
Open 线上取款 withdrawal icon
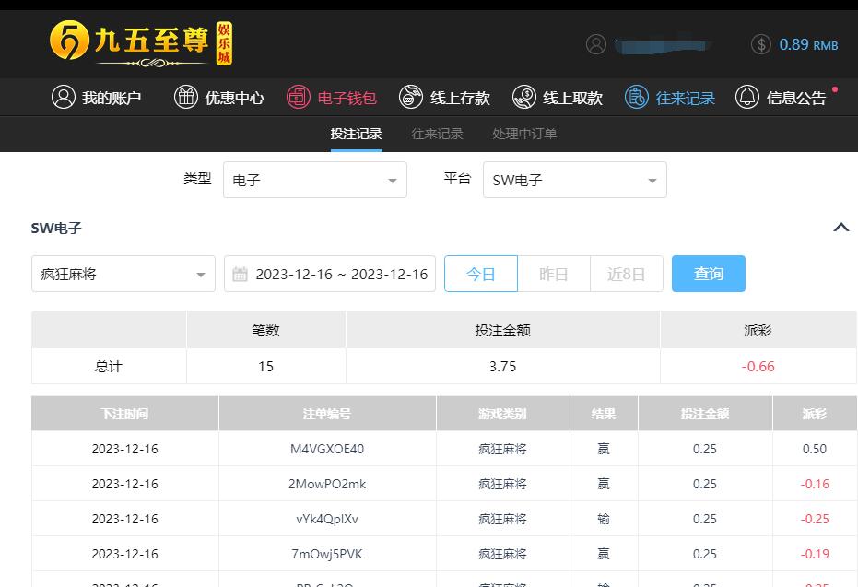523,97
